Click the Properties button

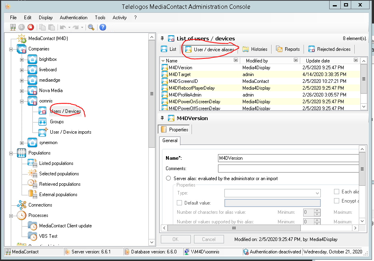click(x=174, y=129)
